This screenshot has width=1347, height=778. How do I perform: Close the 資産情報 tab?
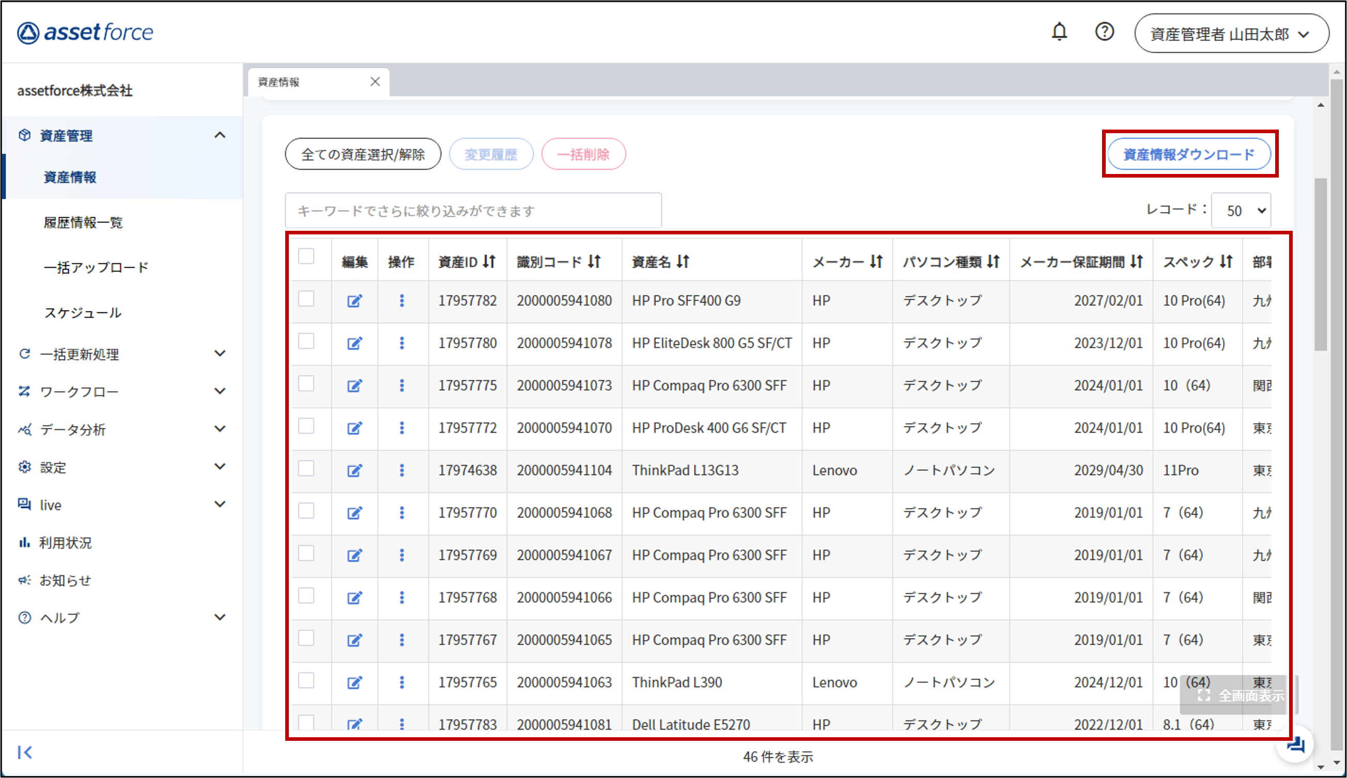click(375, 82)
